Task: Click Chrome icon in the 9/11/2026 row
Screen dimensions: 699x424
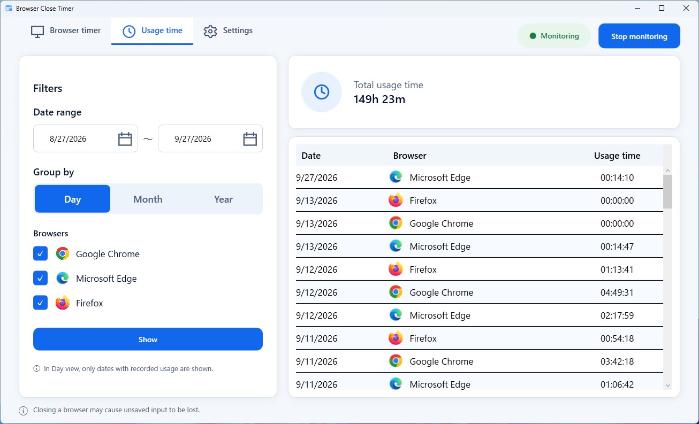Action: click(396, 361)
